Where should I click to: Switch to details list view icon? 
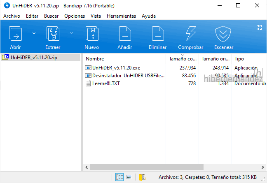pyautogui.click(x=119, y=177)
